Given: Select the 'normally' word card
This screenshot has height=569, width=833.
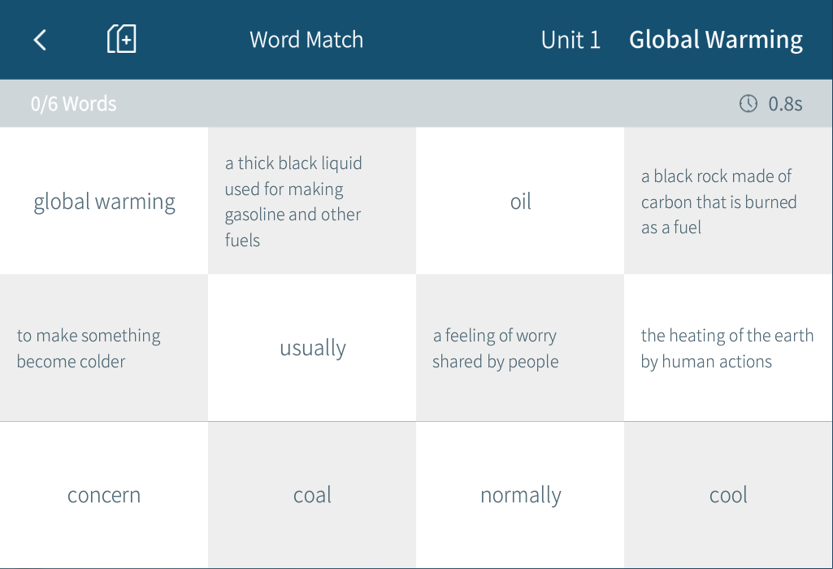Looking at the screenshot, I should [x=520, y=495].
